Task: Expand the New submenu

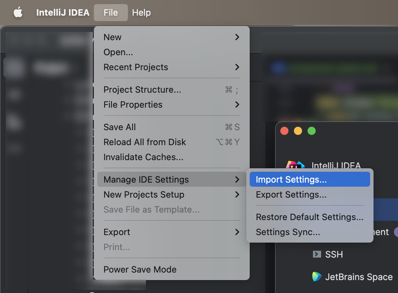Action: click(171, 37)
